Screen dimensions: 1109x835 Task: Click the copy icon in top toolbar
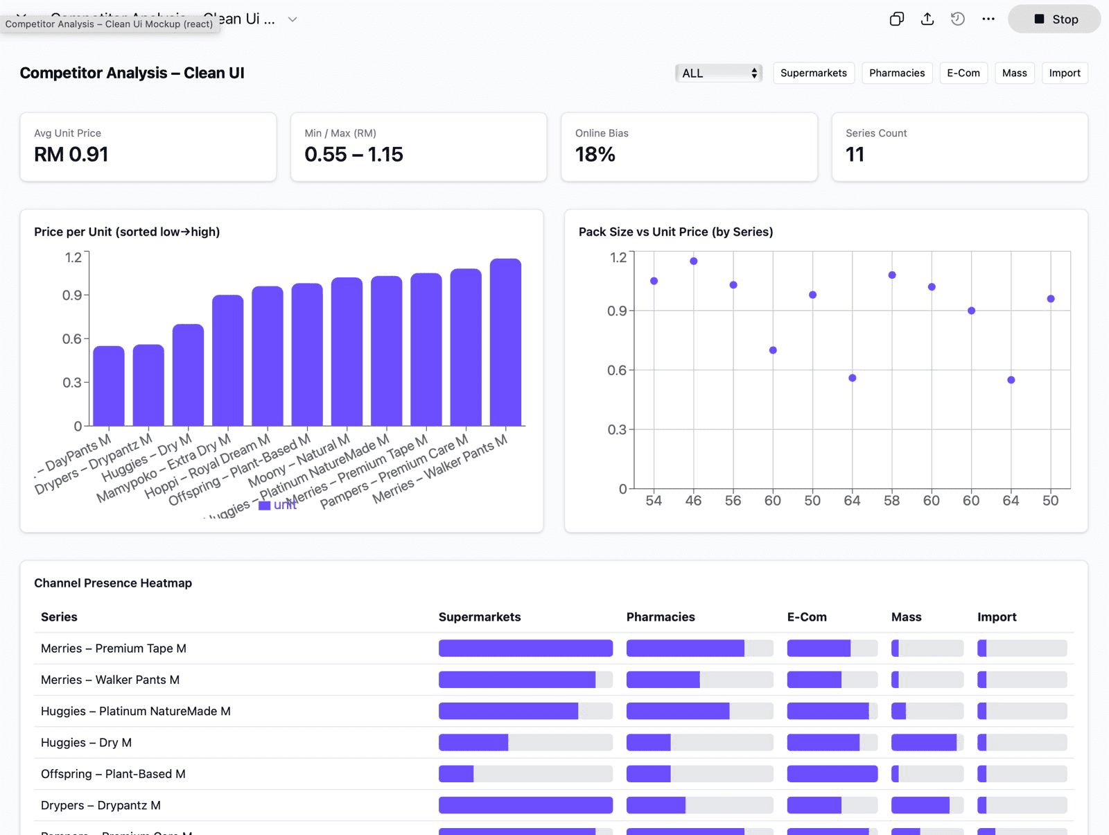pyautogui.click(x=896, y=19)
